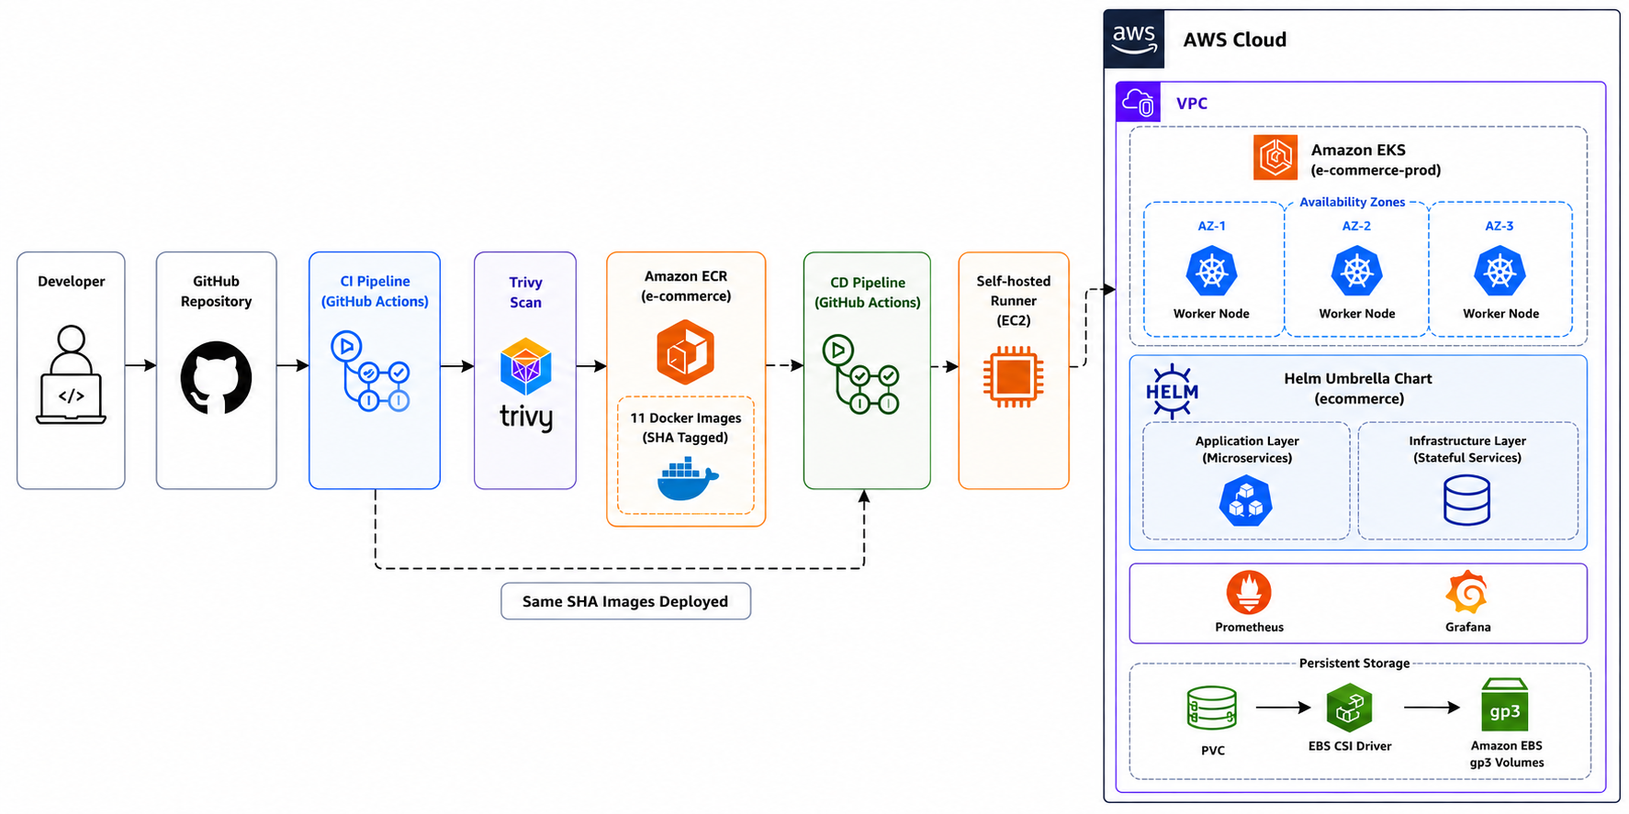Select the CD Pipeline workflow icon

860,374
